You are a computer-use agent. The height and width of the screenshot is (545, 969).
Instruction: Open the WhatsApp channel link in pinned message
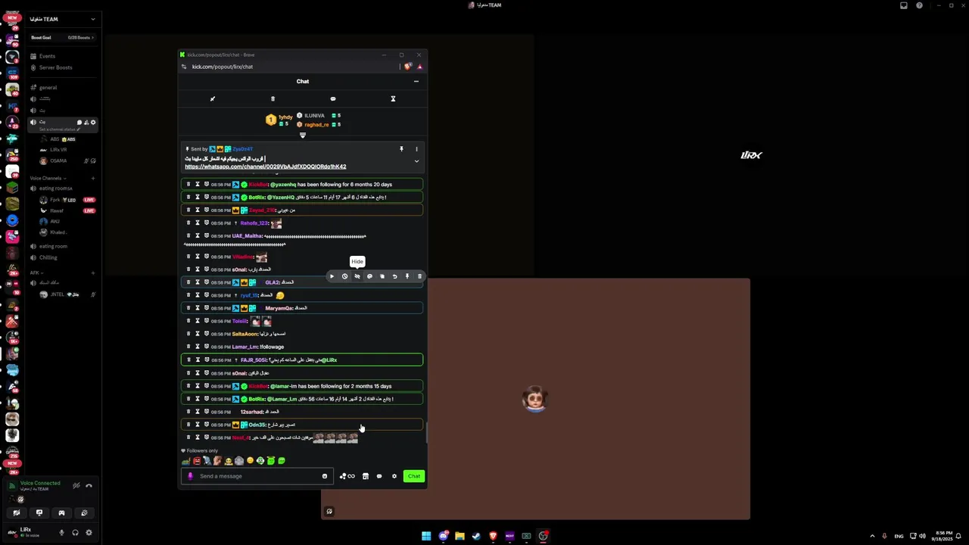tap(266, 167)
